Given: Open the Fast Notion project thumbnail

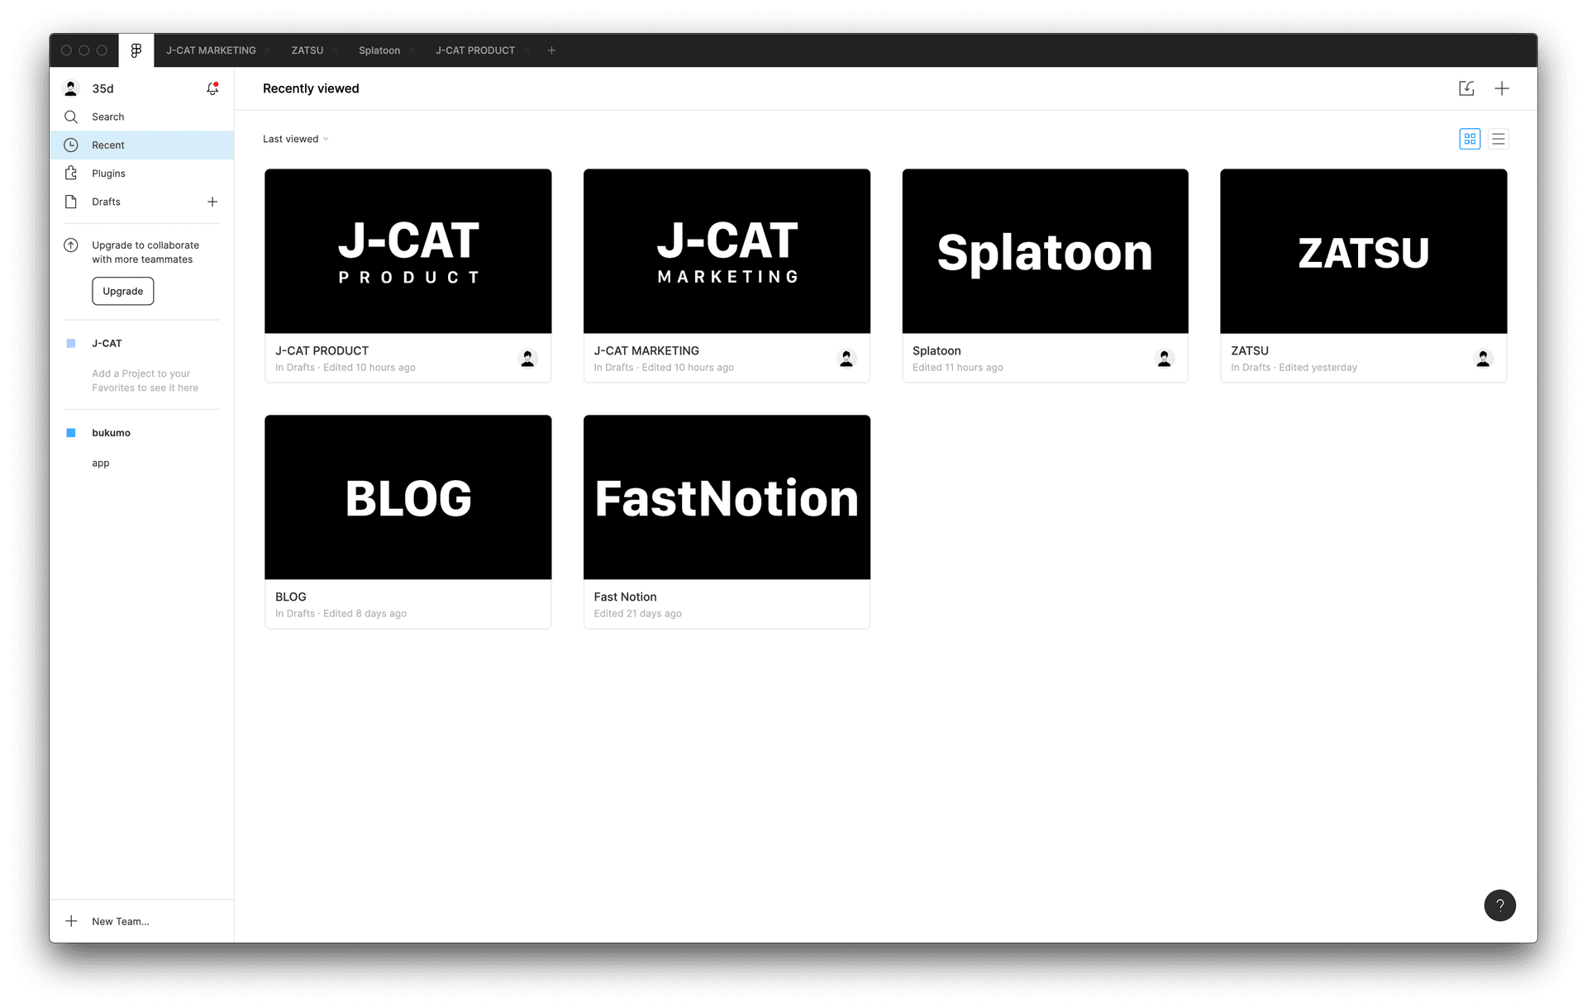Looking at the screenshot, I should [727, 496].
